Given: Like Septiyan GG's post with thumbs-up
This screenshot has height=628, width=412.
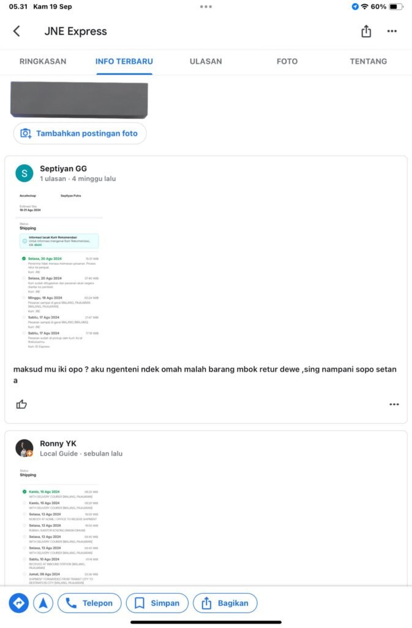Looking at the screenshot, I should pyautogui.click(x=21, y=404).
